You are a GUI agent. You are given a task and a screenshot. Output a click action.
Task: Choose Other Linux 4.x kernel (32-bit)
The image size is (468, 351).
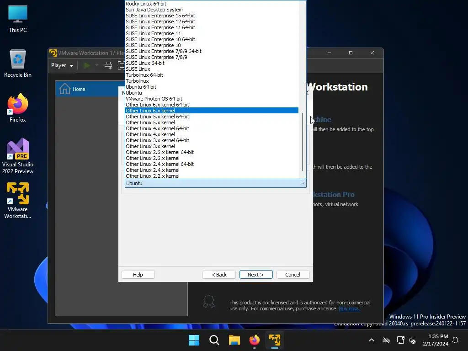(212, 135)
